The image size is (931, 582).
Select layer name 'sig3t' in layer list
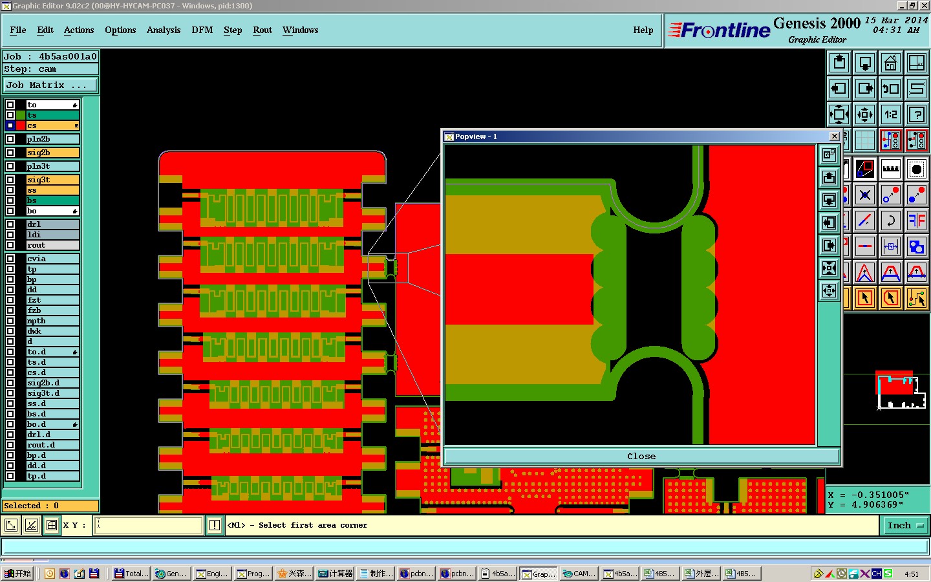point(52,180)
